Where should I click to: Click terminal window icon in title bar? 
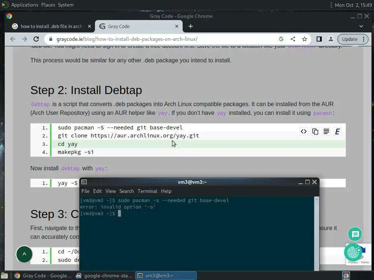(84, 182)
